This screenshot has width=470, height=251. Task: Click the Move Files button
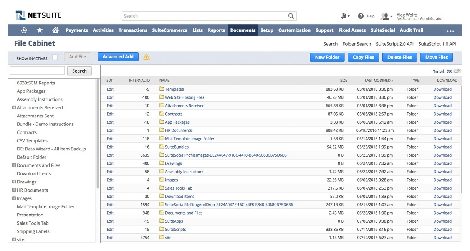[437, 57]
